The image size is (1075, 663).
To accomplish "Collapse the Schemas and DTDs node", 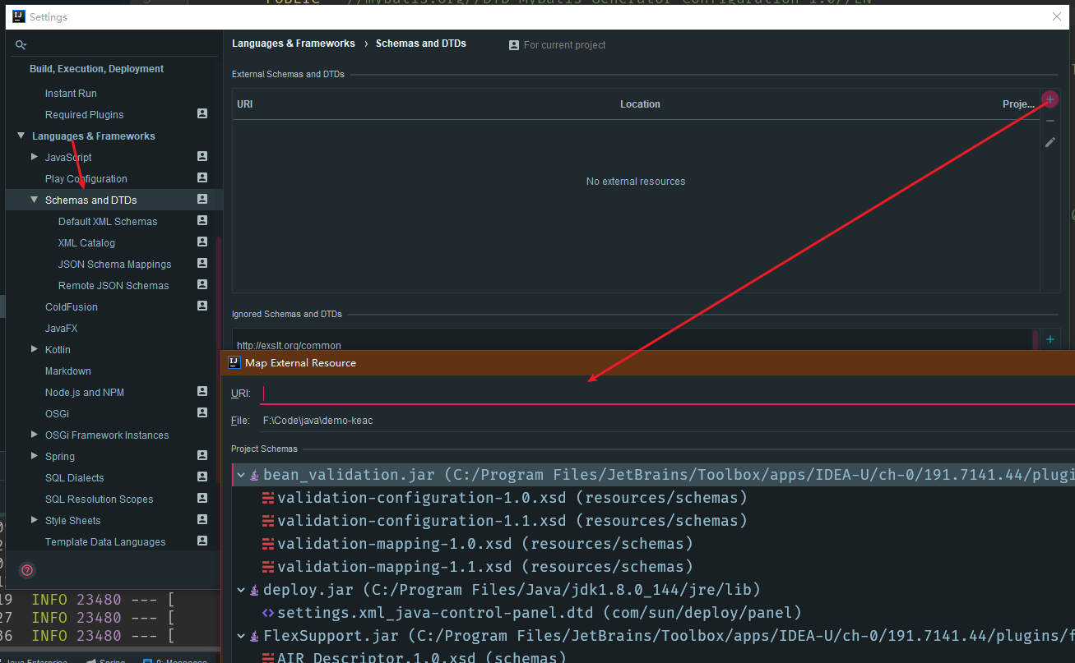I will (x=35, y=199).
